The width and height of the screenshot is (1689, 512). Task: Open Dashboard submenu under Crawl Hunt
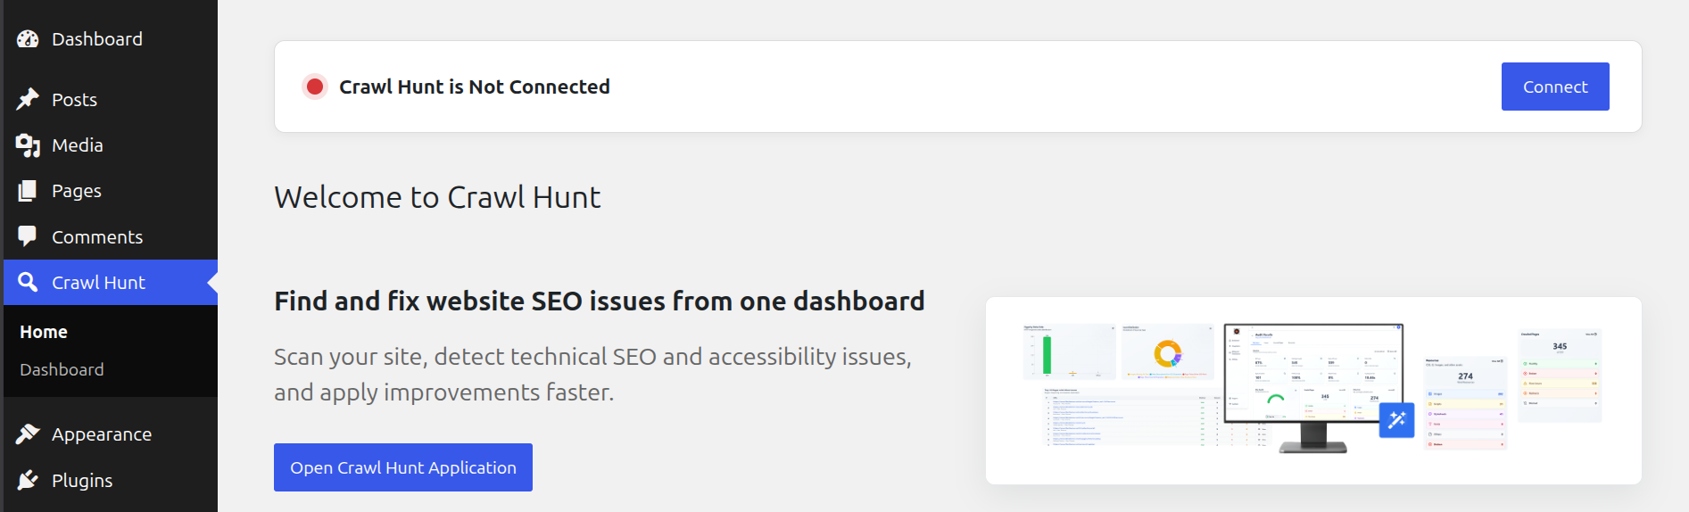[62, 369]
